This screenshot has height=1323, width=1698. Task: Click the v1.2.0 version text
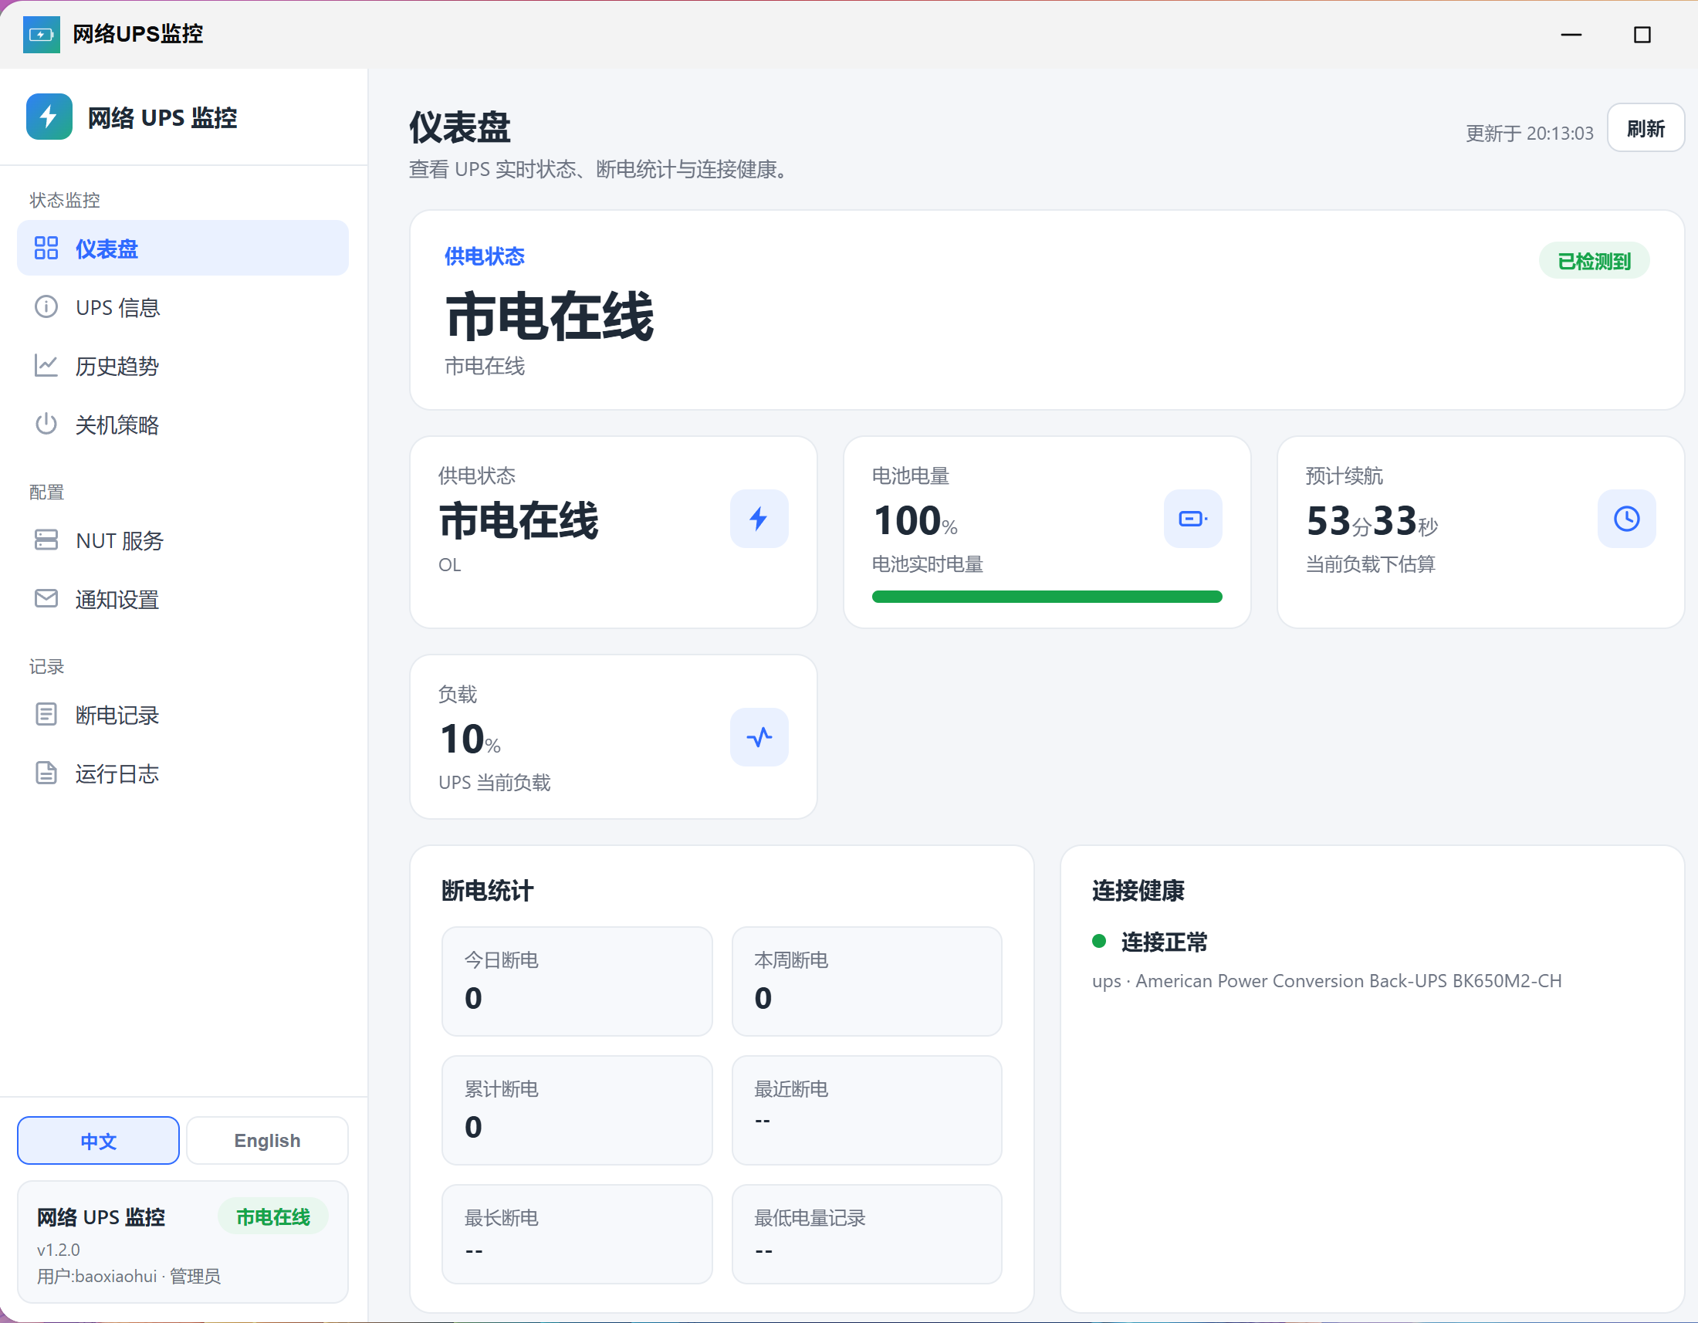(x=59, y=1250)
